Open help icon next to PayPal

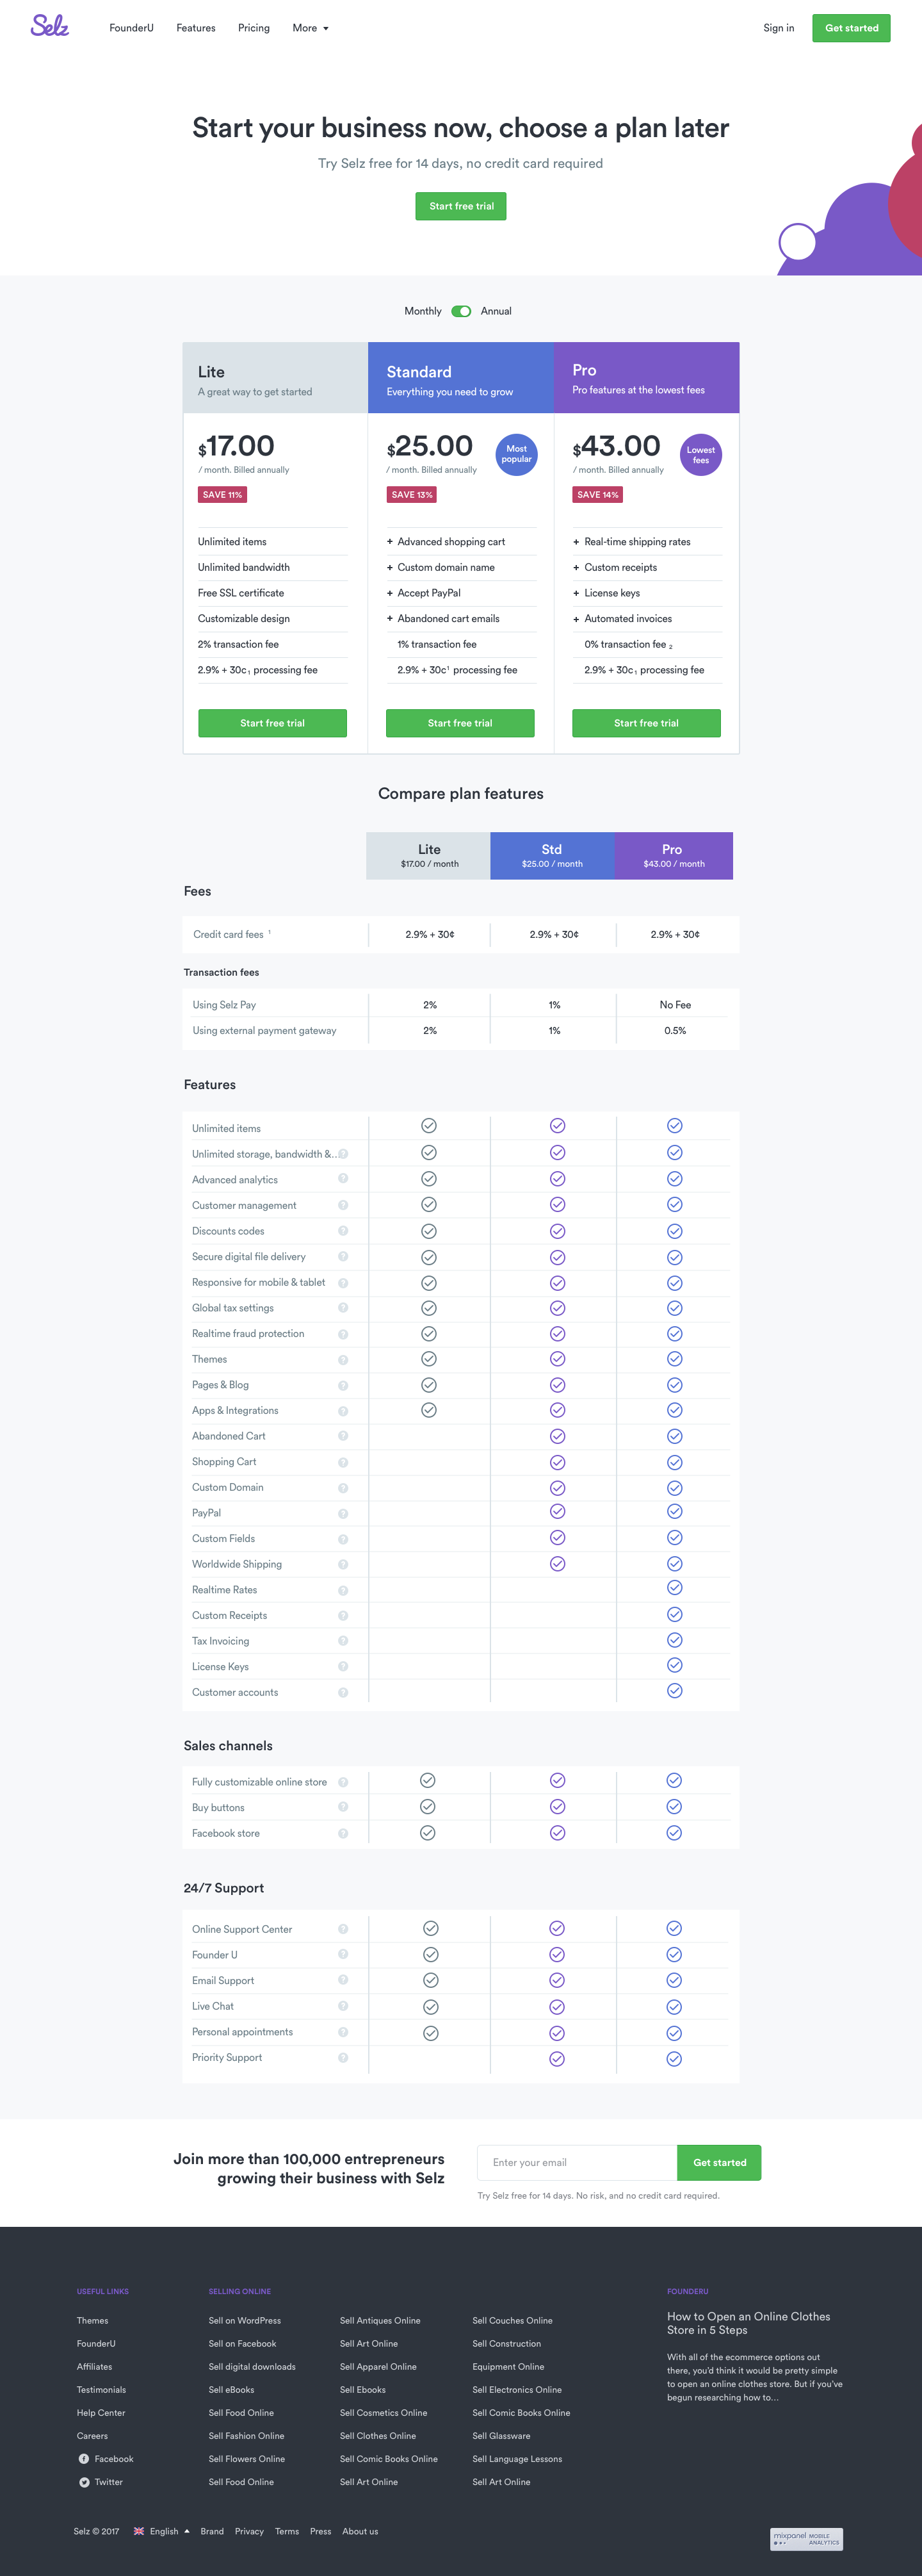(343, 1513)
